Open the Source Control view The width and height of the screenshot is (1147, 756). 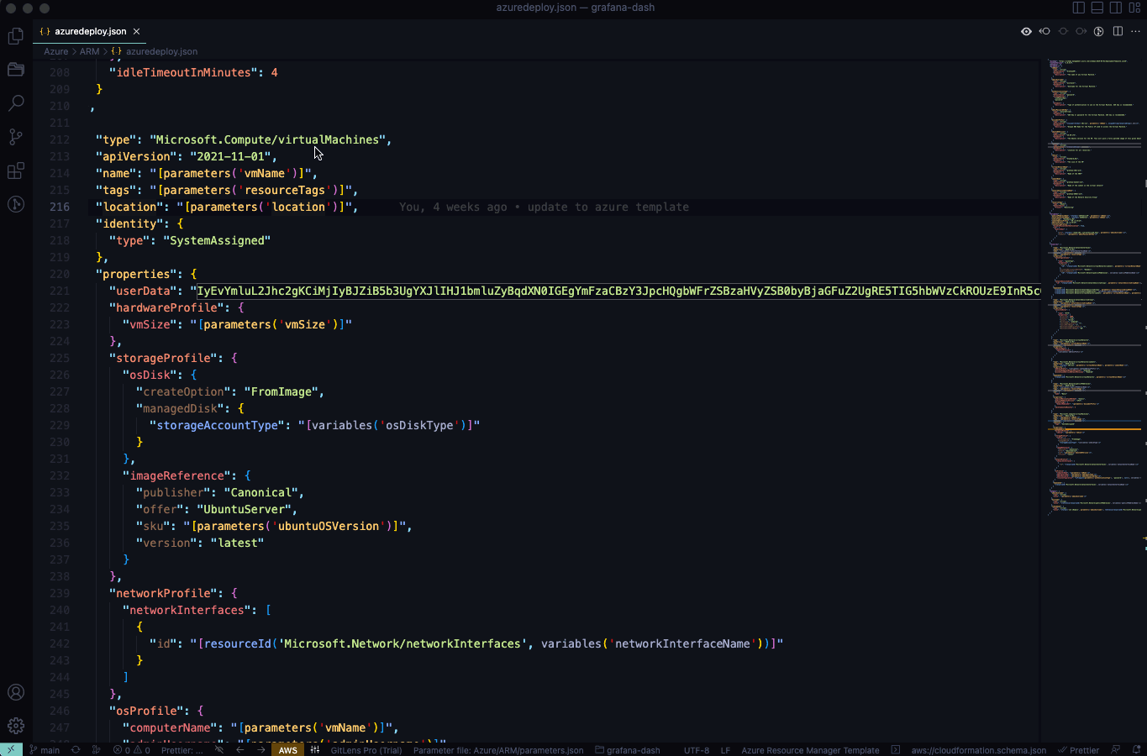(x=15, y=137)
